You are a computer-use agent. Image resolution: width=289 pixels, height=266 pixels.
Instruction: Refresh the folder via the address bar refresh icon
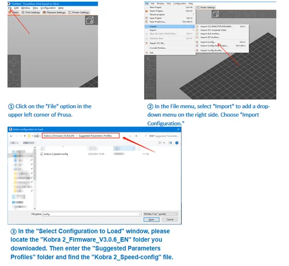click(x=136, y=136)
